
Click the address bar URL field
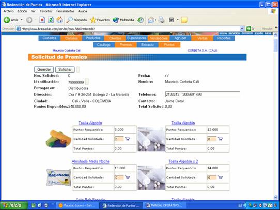[130, 29]
